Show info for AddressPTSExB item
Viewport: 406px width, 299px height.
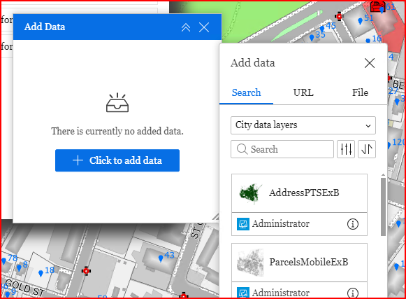click(353, 224)
